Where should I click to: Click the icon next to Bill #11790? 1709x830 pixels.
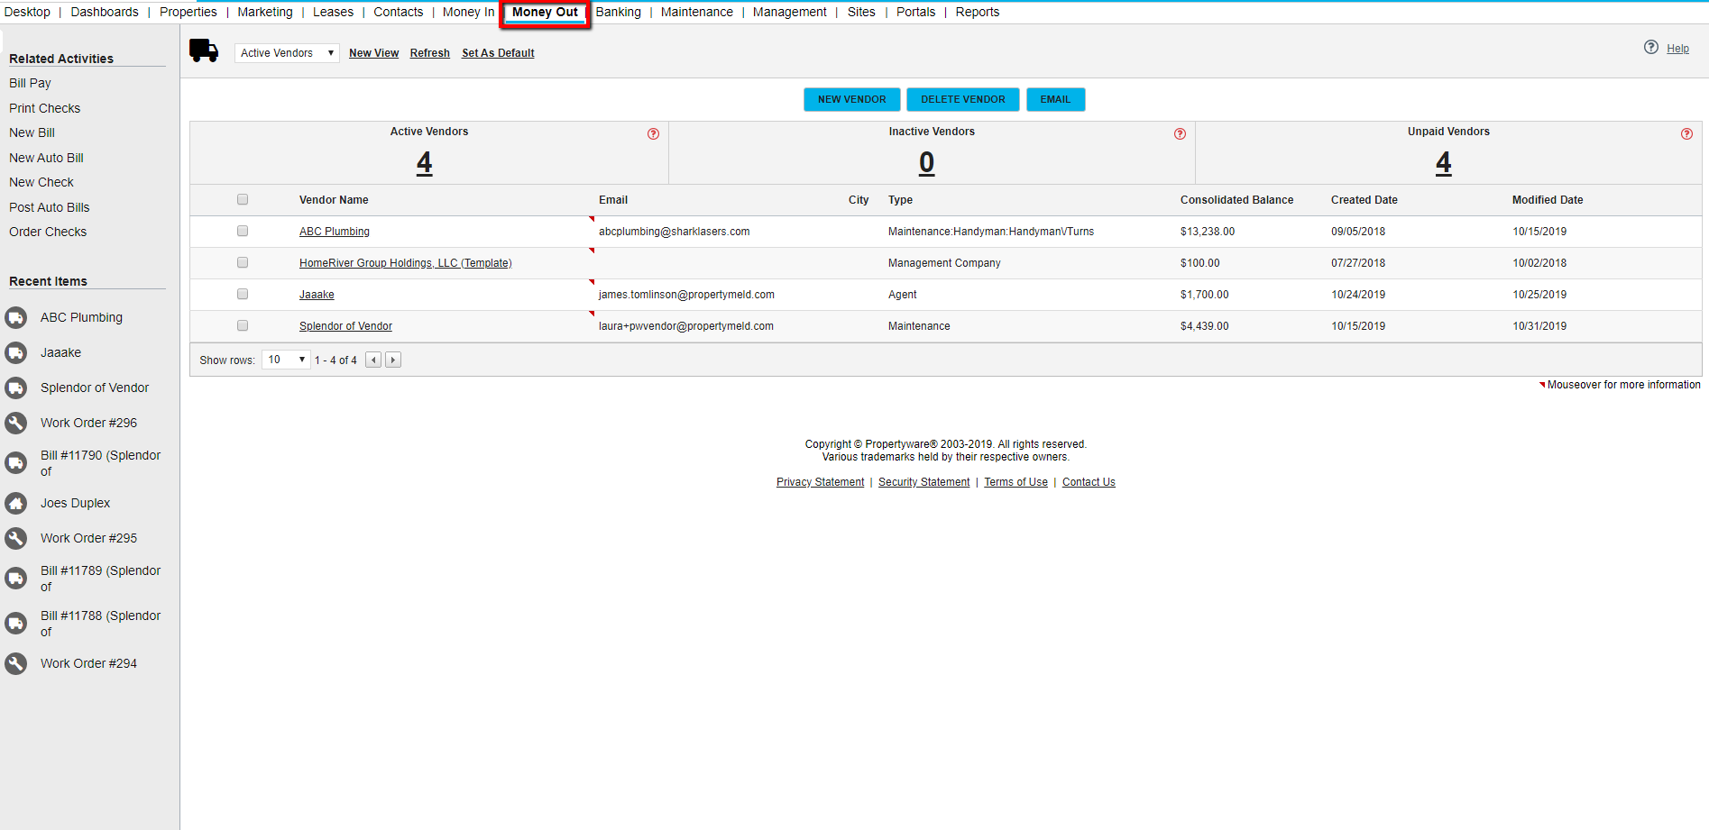tap(16, 462)
